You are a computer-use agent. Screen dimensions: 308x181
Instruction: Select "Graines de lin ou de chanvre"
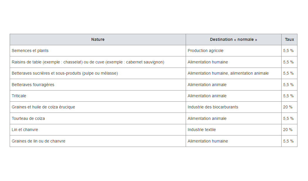(38, 141)
